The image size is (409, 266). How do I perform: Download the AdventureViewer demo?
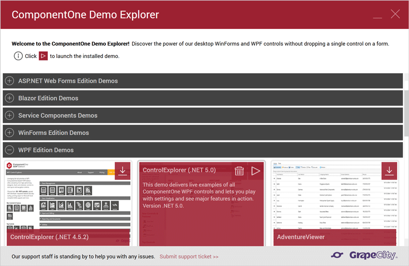pos(389,171)
